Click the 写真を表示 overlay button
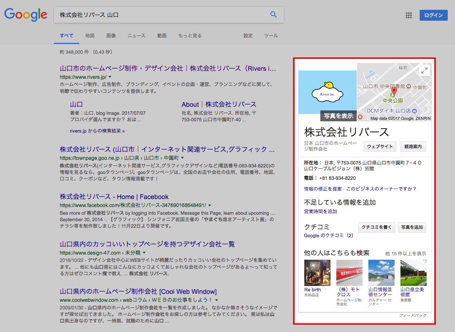Viewport: 455px width, 332px height. click(x=339, y=116)
